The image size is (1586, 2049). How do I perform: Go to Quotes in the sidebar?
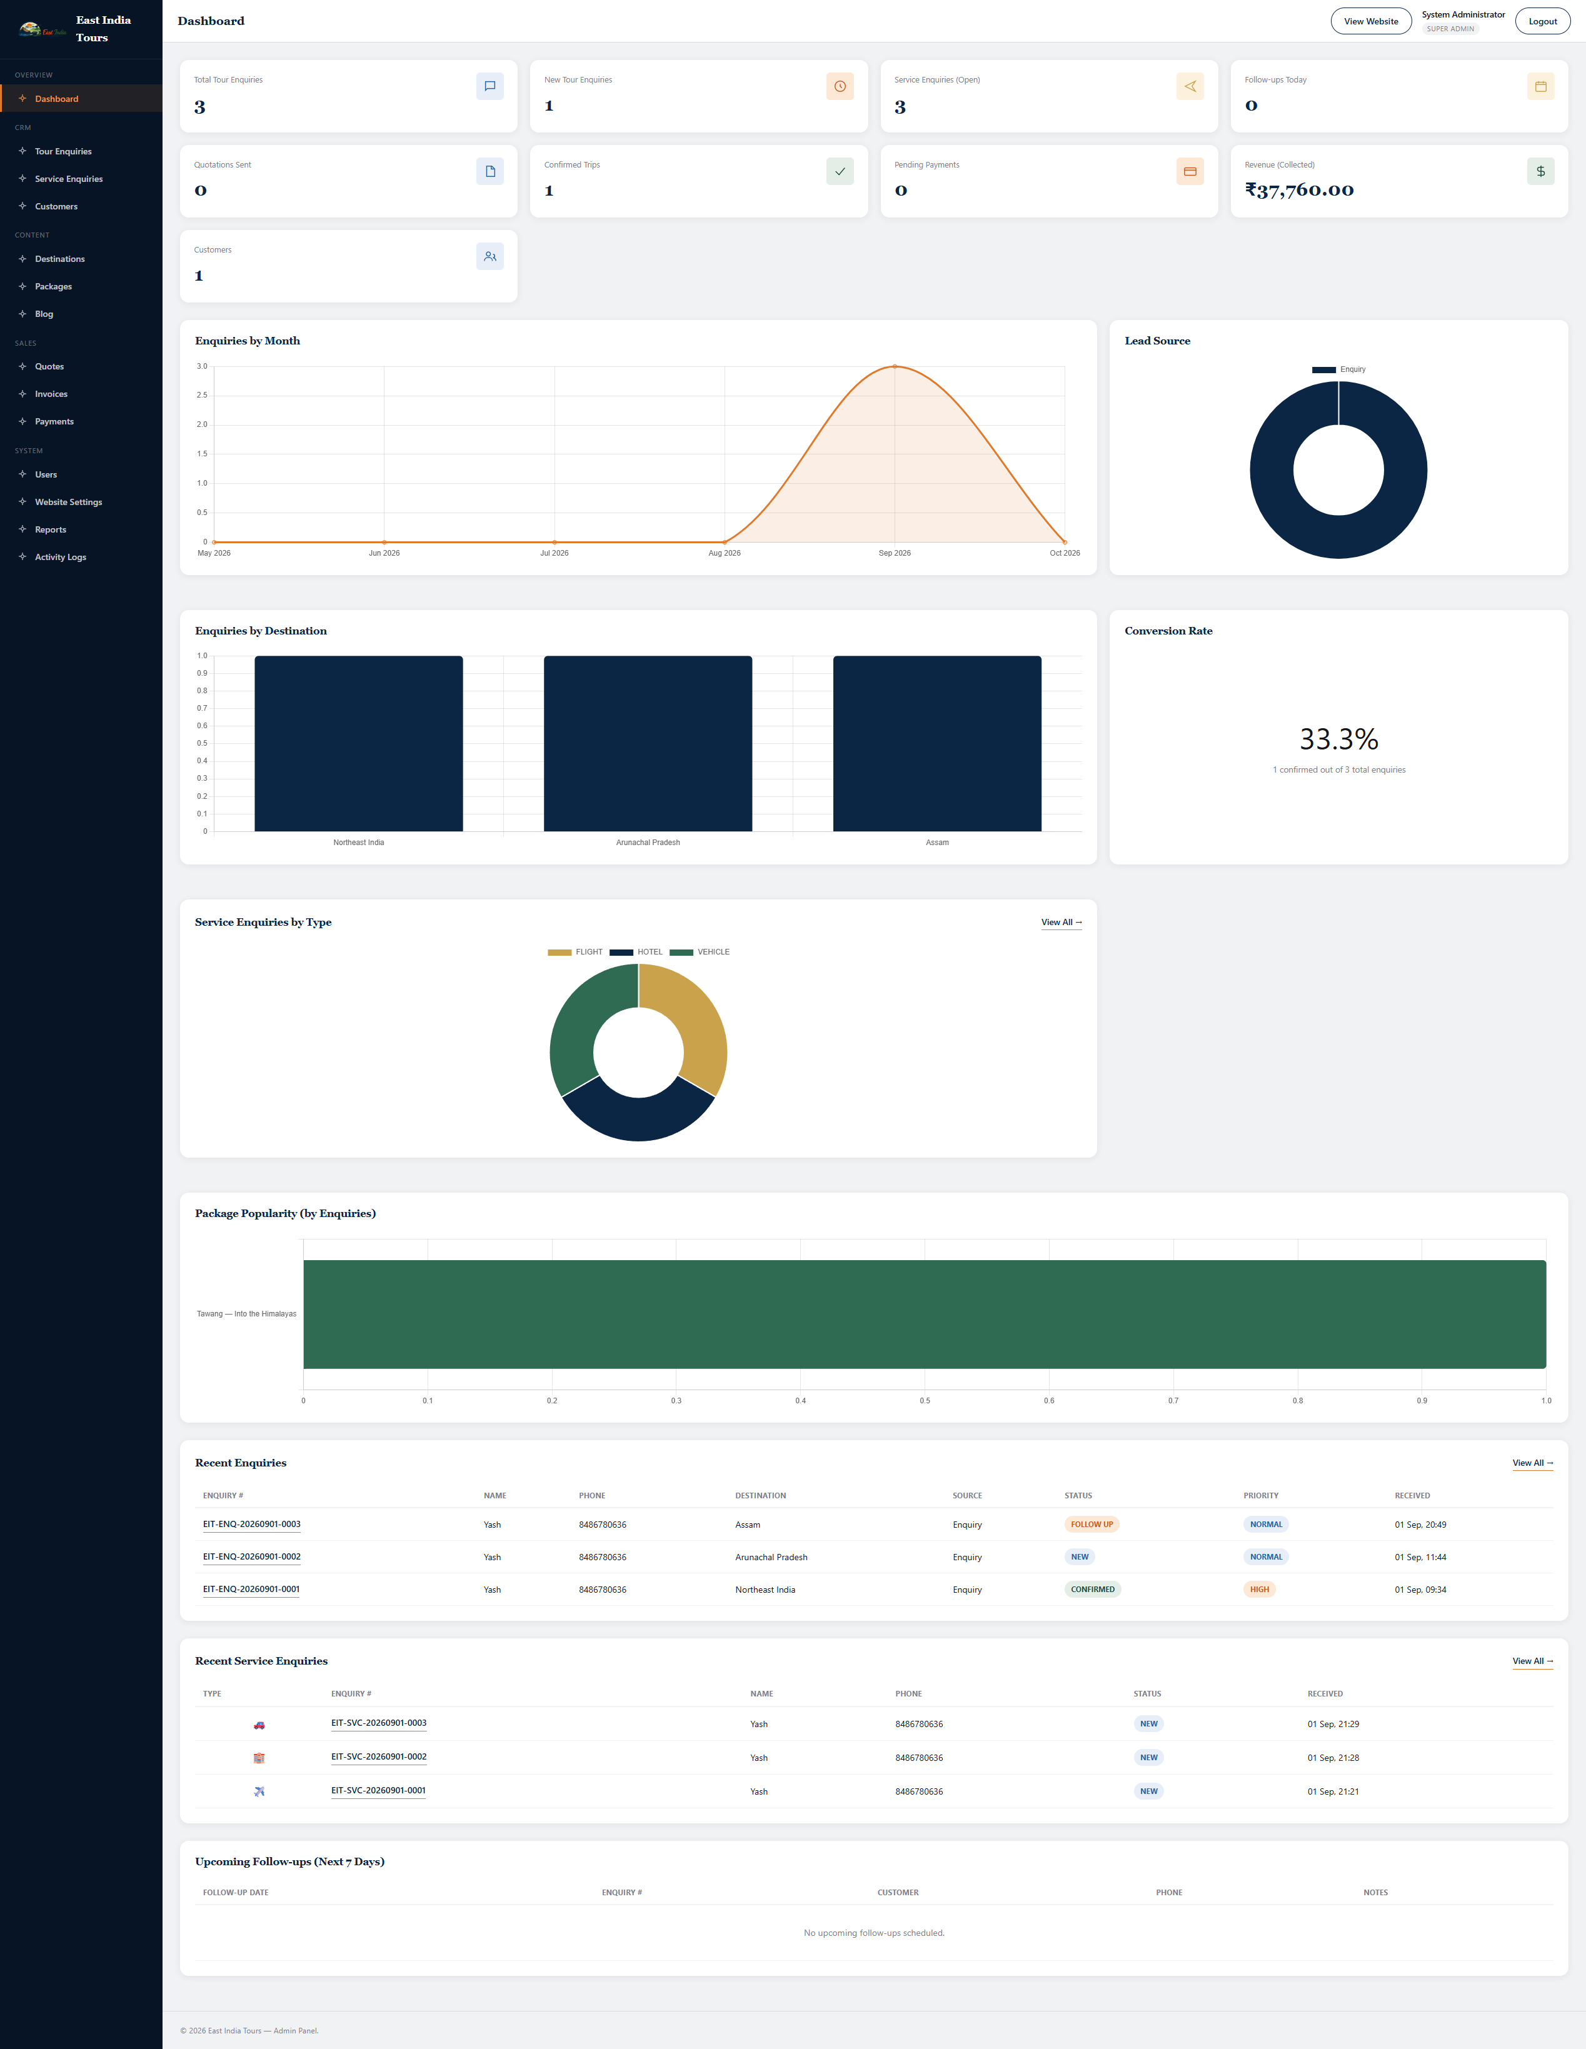tap(82, 367)
